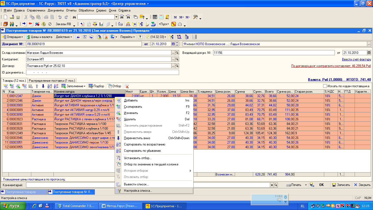Click the contractor debt link 46 299,54 Руб

tap(331, 66)
